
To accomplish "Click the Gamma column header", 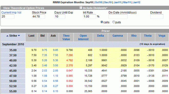I will click(x=118, y=36).
